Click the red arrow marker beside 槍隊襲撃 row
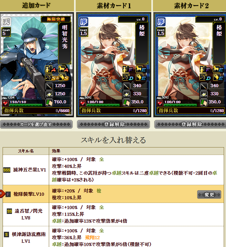The width and height of the screenshot is (226, 247). tap(1, 194)
